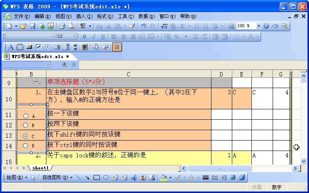
Task: Print the spreadsheet
Action: tap(62, 26)
